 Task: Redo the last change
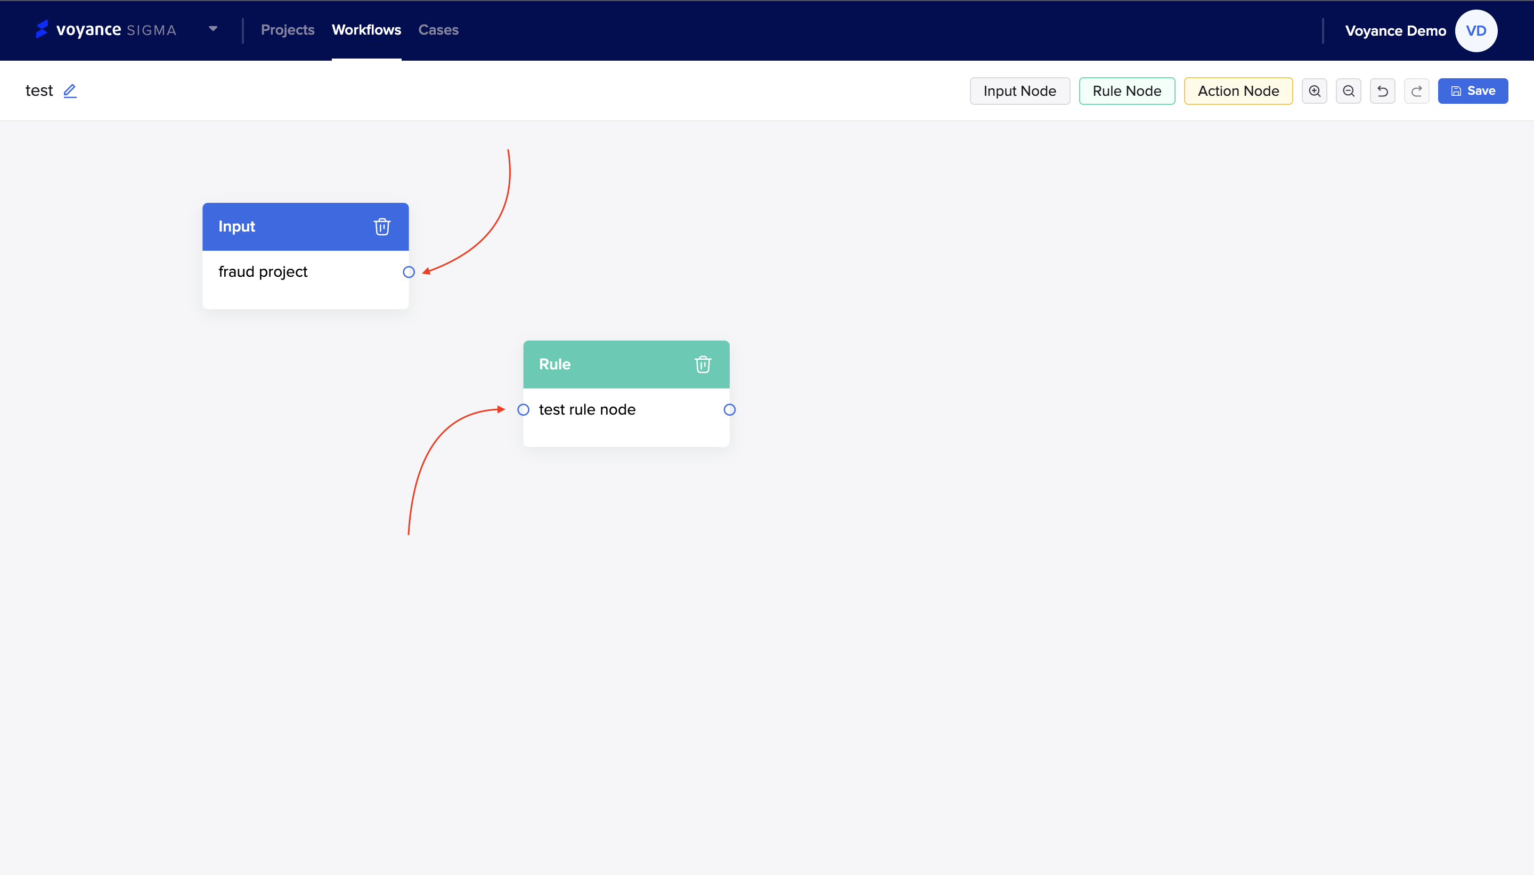pos(1416,90)
